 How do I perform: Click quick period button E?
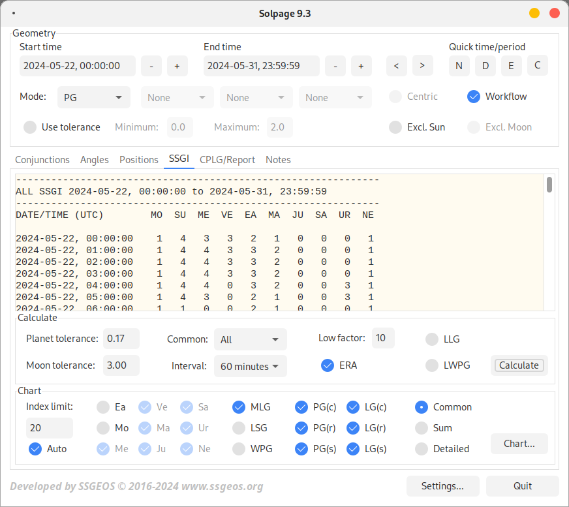(512, 66)
